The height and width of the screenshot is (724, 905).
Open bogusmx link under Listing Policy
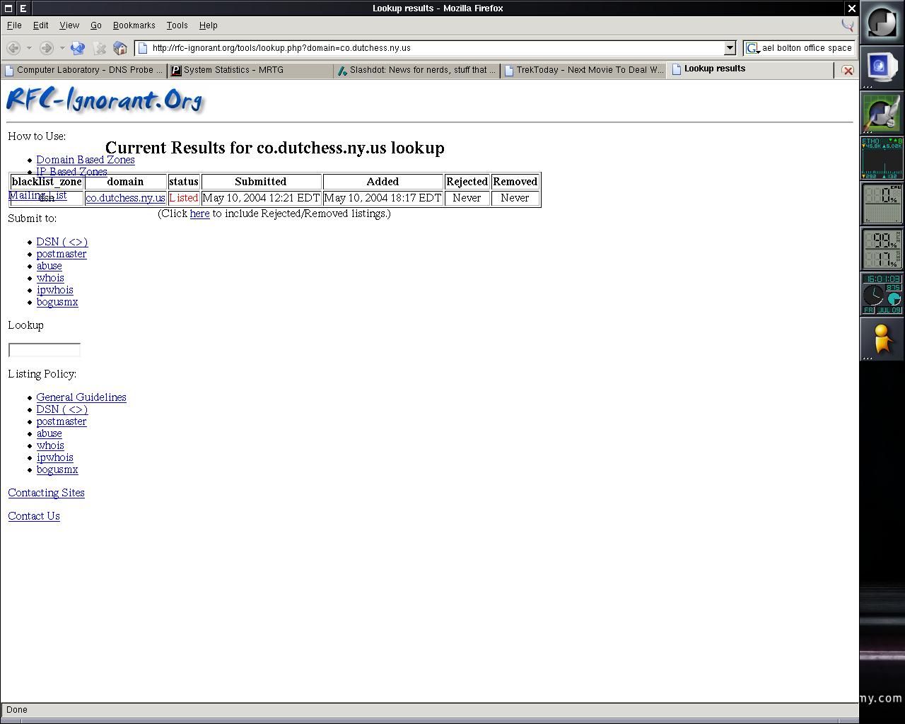(x=57, y=469)
